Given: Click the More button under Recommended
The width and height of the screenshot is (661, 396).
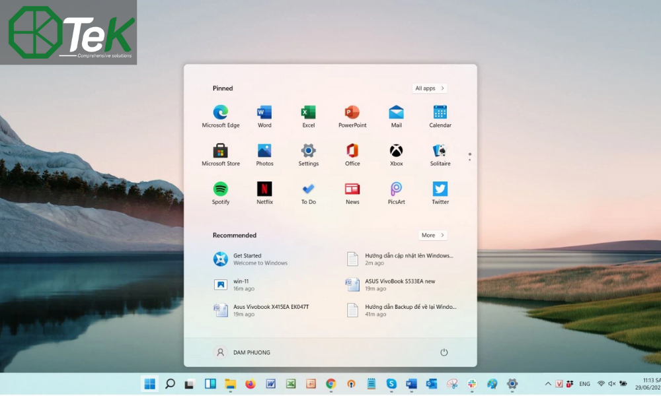Looking at the screenshot, I should click(x=432, y=235).
